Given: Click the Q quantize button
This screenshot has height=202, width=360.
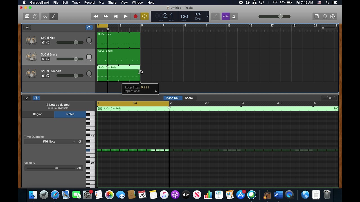Looking at the screenshot, I should 80,142.
